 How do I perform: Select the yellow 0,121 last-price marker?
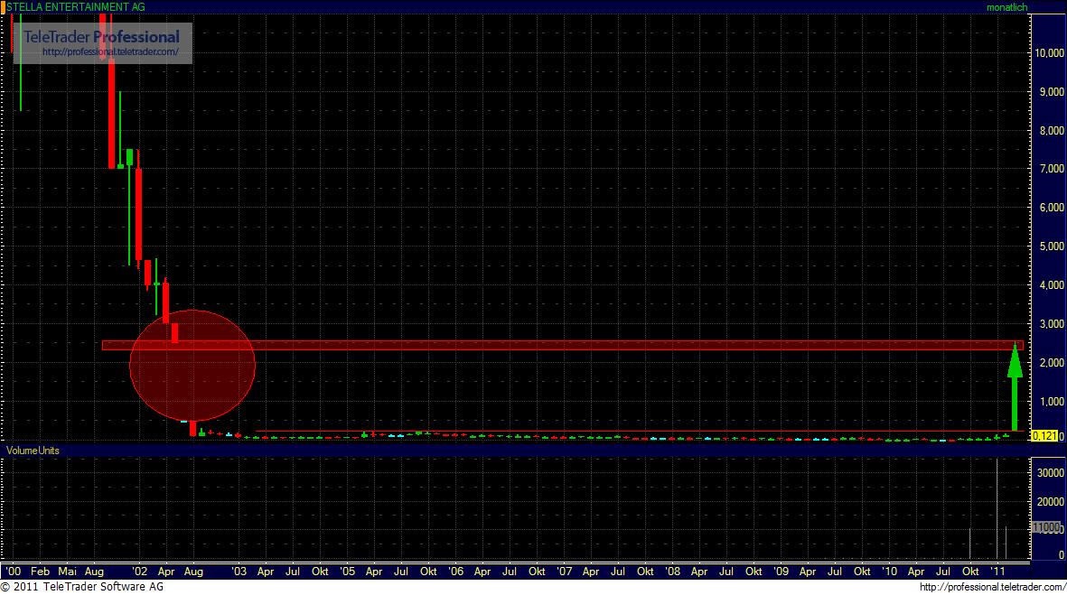[1046, 434]
